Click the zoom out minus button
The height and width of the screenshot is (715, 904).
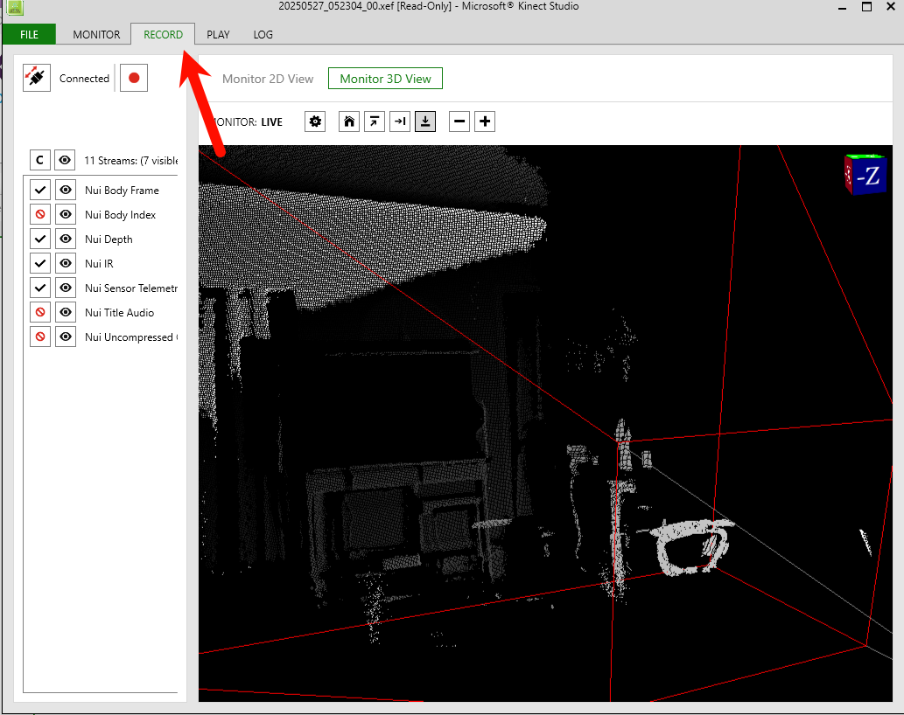click(459, 121)
